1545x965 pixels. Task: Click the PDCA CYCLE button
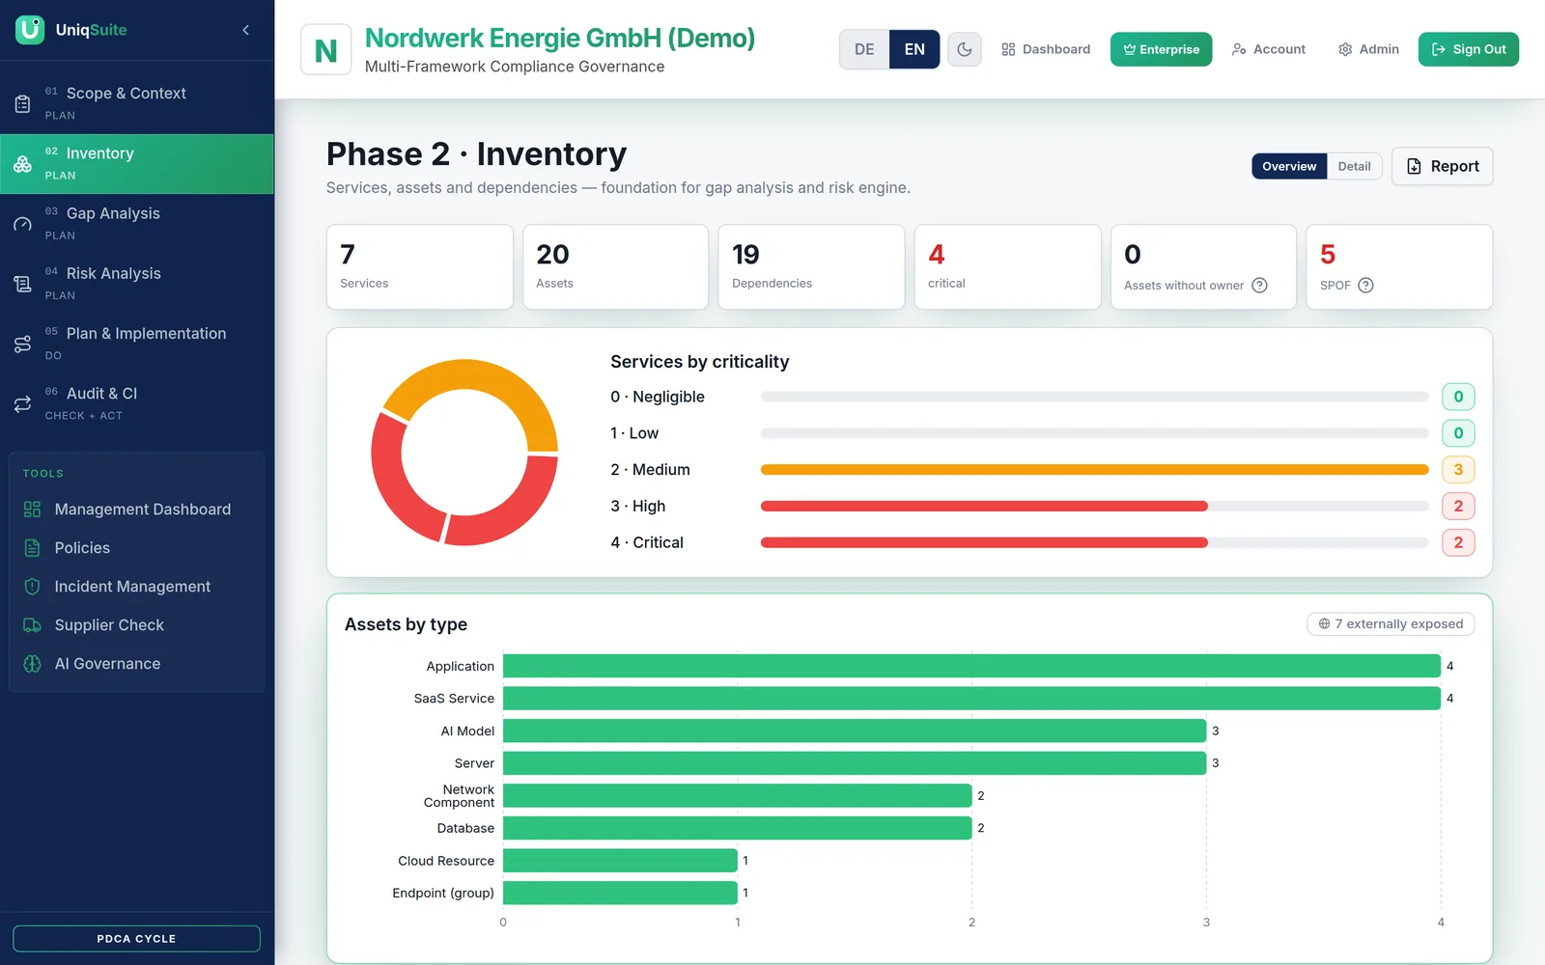point(136,938)
